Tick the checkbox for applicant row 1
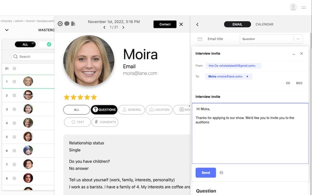 coord(15,82)
